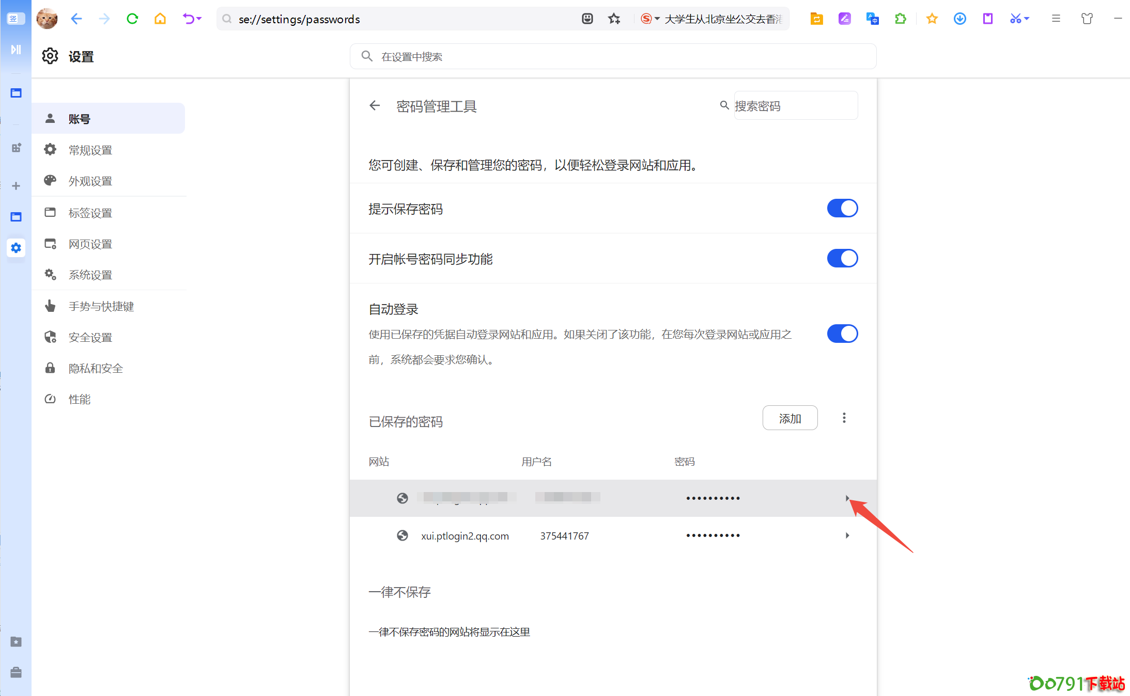The height and width of the screenshot is (696, 1130).
Task: Disable the 提示保存密码 toggle
Action: point(842,208)
